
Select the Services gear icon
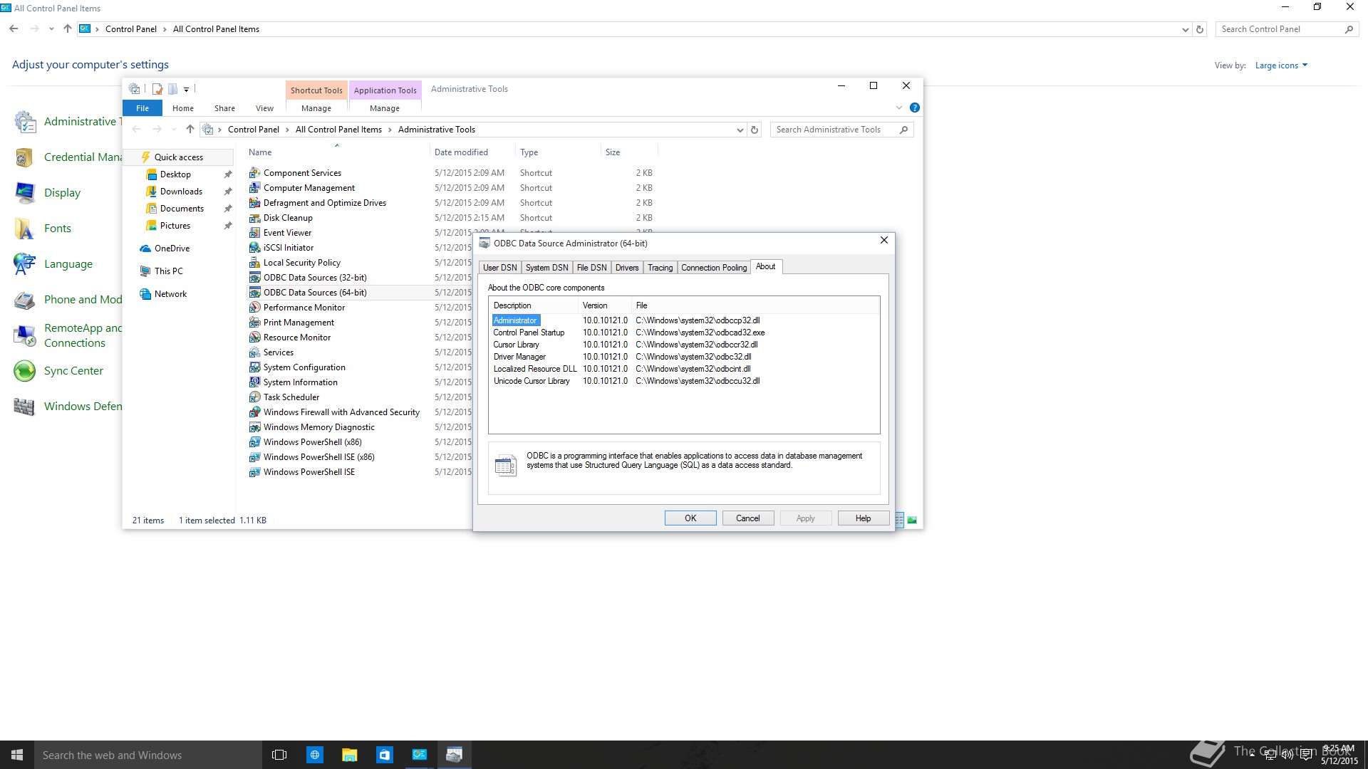click(254, 352)
